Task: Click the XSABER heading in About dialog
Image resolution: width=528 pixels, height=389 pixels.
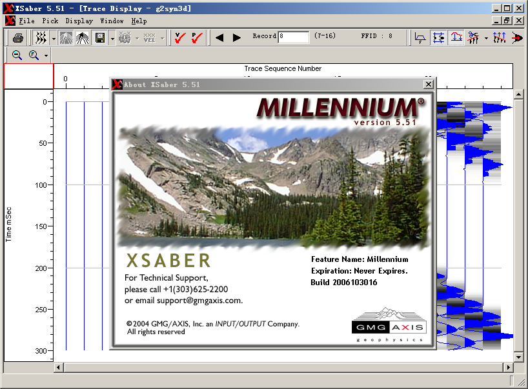Action: pyautogui.click(x=168, y=261)
